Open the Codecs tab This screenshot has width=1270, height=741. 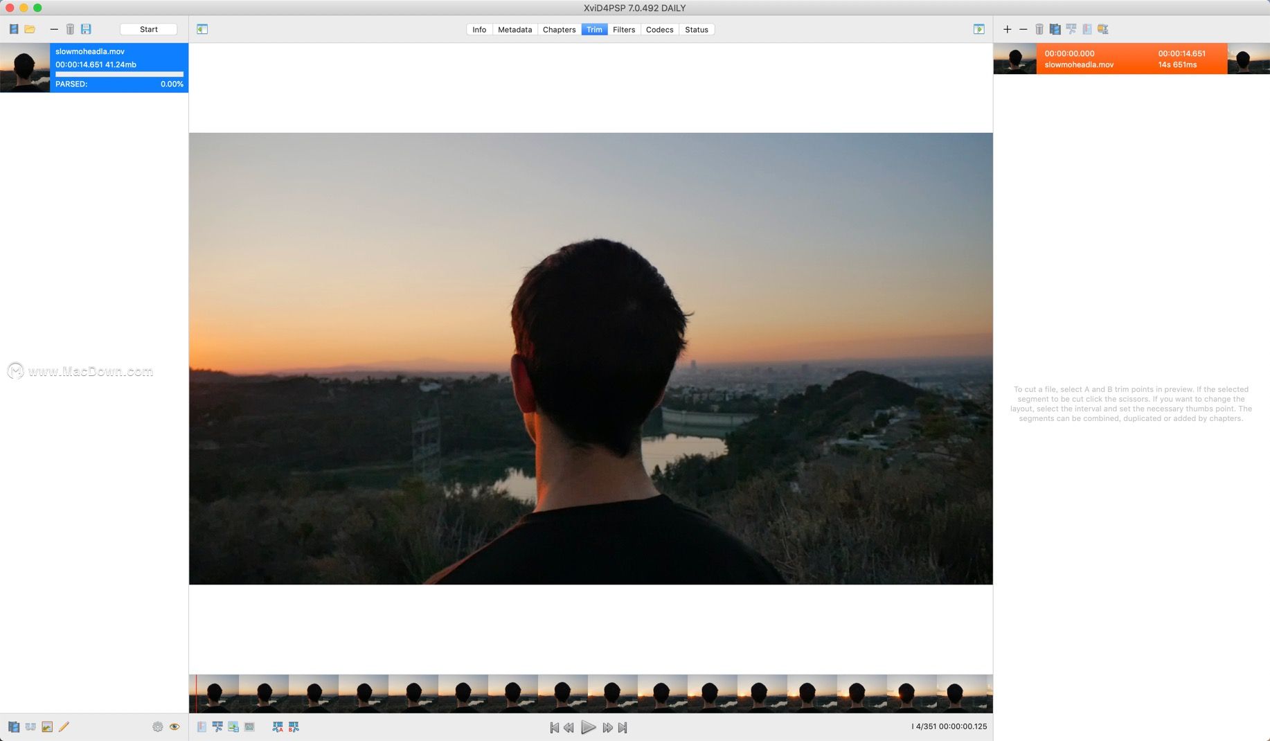pos(659,29)
